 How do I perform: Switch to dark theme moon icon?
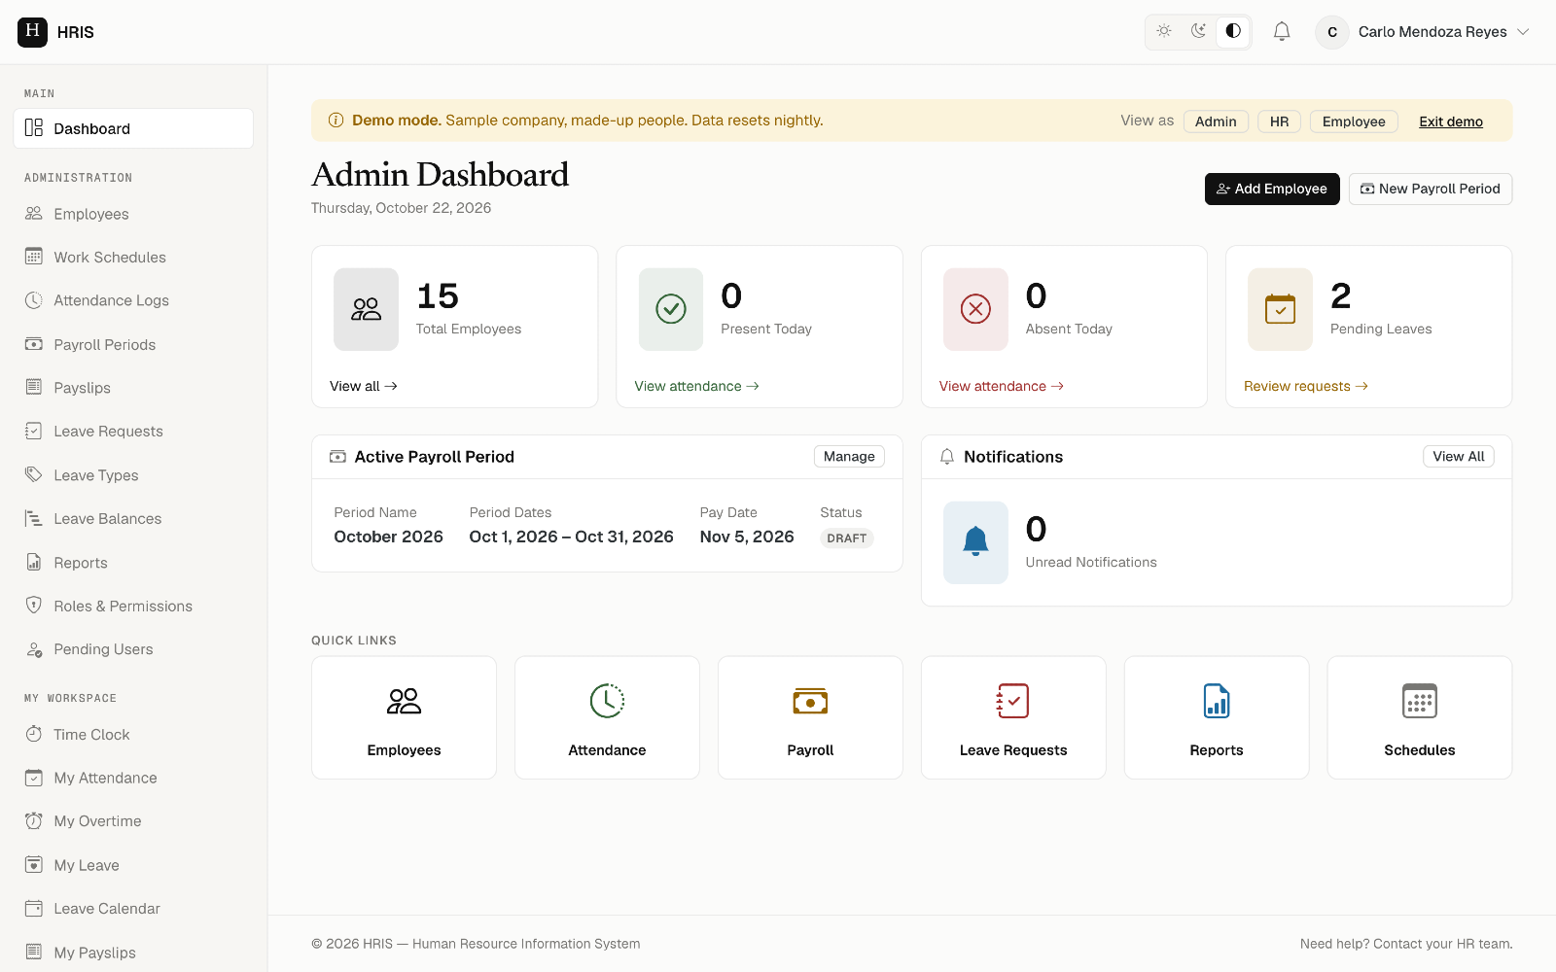[1198, 31]
